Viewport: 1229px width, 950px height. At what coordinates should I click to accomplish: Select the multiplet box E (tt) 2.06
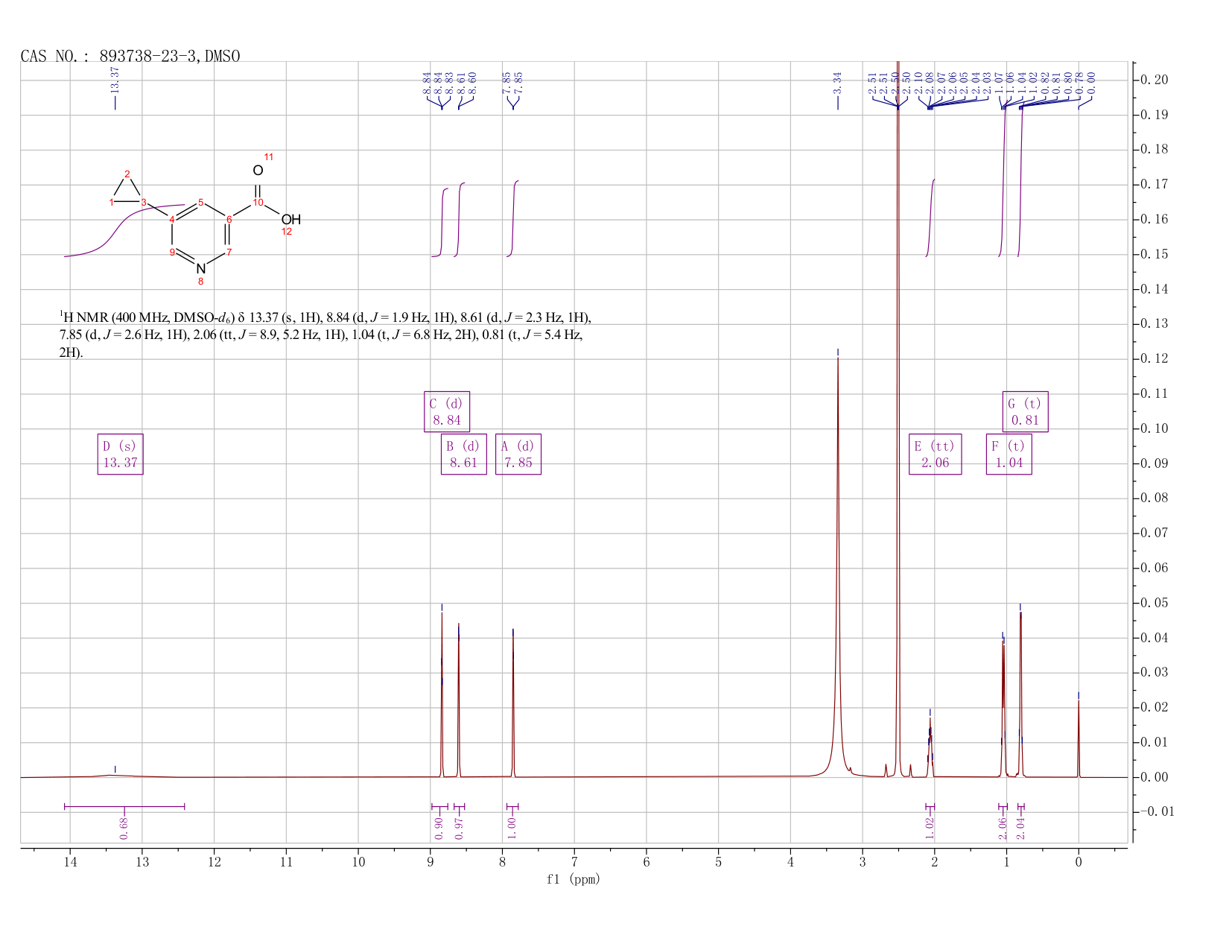coord(935,455)
